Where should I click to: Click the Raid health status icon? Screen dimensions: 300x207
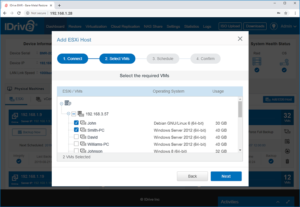coord(257,61)
